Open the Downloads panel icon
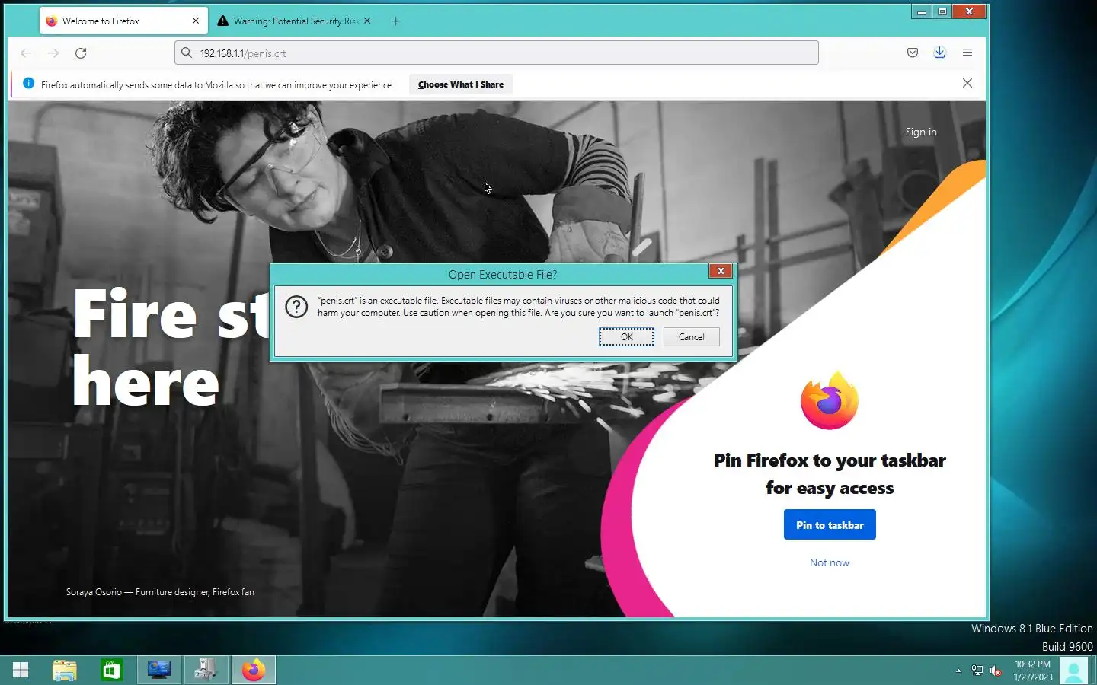The height and width of the screenshot is (685, 1097). tap(939, 53)
